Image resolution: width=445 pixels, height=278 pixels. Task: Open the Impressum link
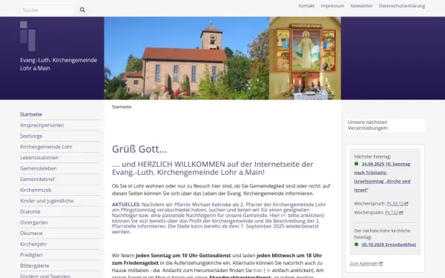[x=332, y=6]
